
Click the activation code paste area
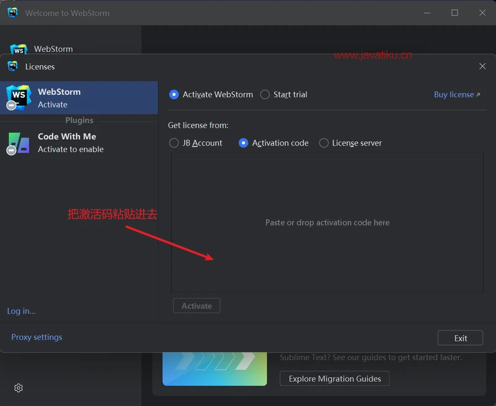(x=327, y=222)
